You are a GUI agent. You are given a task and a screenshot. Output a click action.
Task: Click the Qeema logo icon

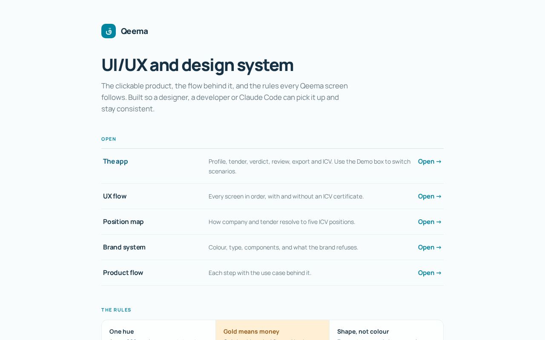tap(109, 31)
